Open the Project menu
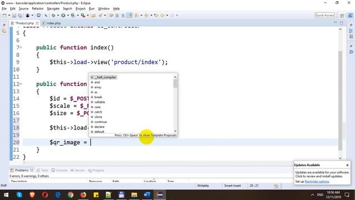Screen dimensions: 355x200 pyautogui.click(x=80, y=9)
